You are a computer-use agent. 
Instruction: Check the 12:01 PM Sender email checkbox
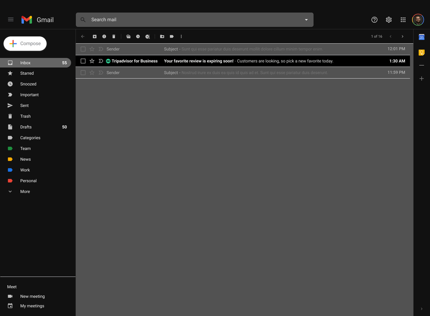[x=83, y=49]
